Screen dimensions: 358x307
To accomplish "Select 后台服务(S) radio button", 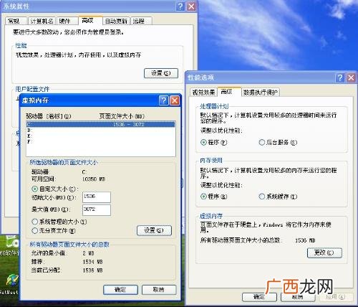I will [262, 143].
